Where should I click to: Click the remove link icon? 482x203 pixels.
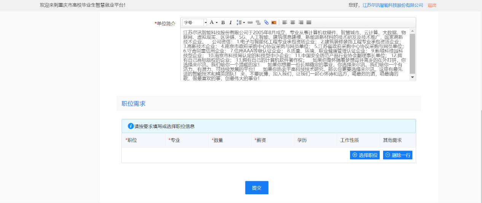[258, 22]
